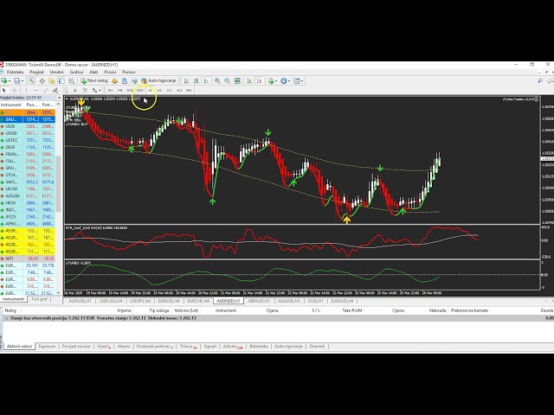
Task: Switch chart to H4 timeframe
Action: pyautogui.click(x=159, y=90)
